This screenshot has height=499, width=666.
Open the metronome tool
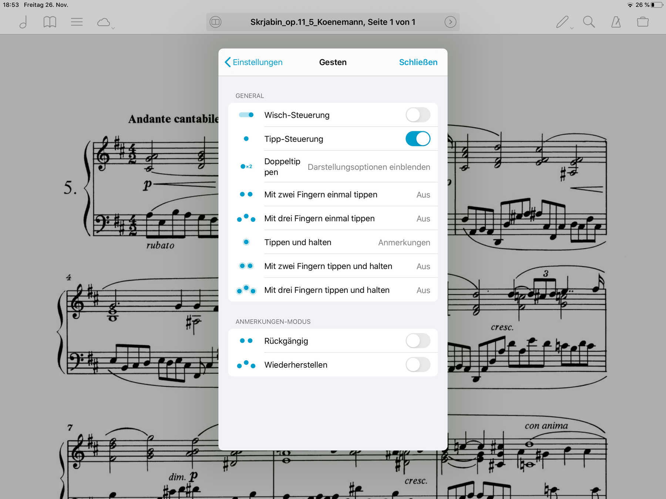click(x=616, y=22)
